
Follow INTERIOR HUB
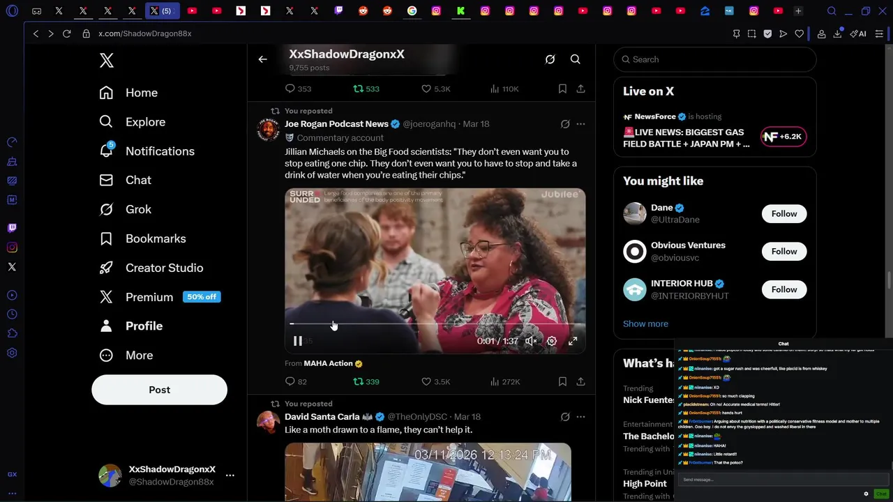(784, 289)
